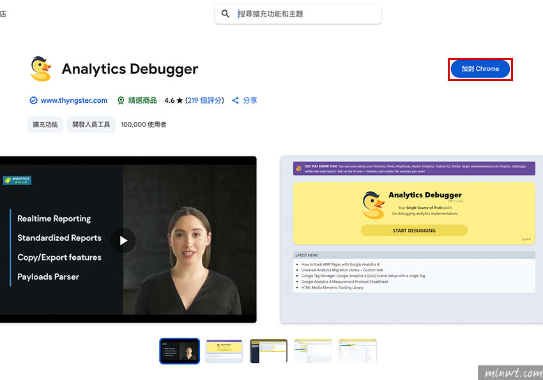Click the share icon

(x=236, y=100)
